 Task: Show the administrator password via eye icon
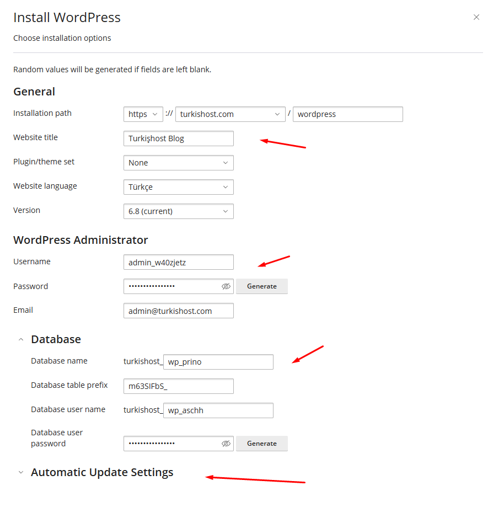coord(226,286)
